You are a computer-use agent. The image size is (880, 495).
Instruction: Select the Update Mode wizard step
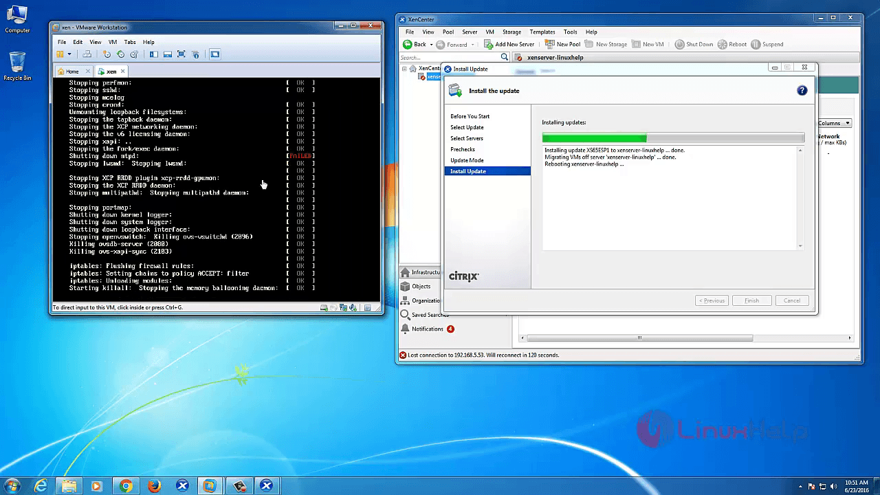coord(467,160)
